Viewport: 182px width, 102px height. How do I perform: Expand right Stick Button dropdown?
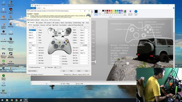click(x=88, y=53)
